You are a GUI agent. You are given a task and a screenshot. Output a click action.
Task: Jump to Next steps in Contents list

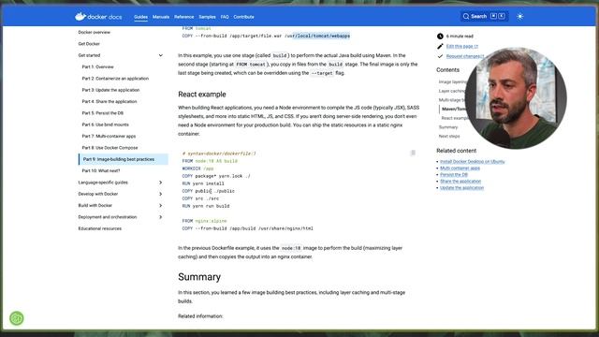449,137
